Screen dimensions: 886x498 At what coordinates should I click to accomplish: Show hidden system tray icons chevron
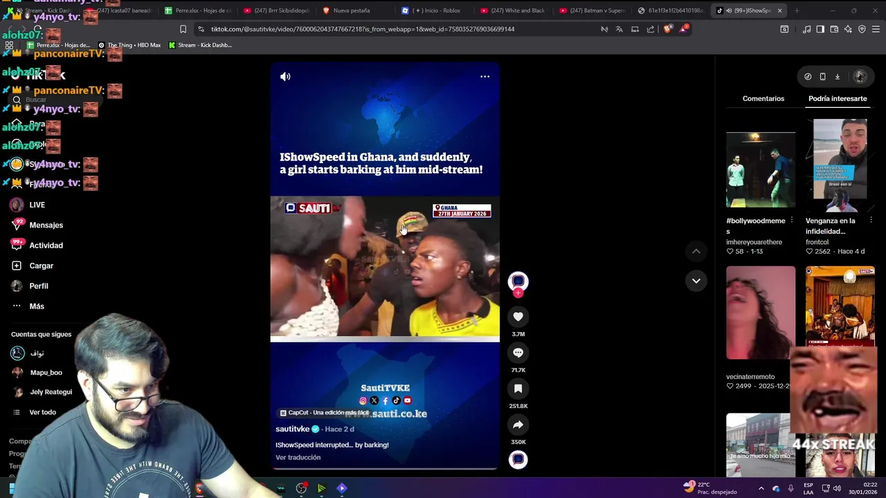click(761, 488)
